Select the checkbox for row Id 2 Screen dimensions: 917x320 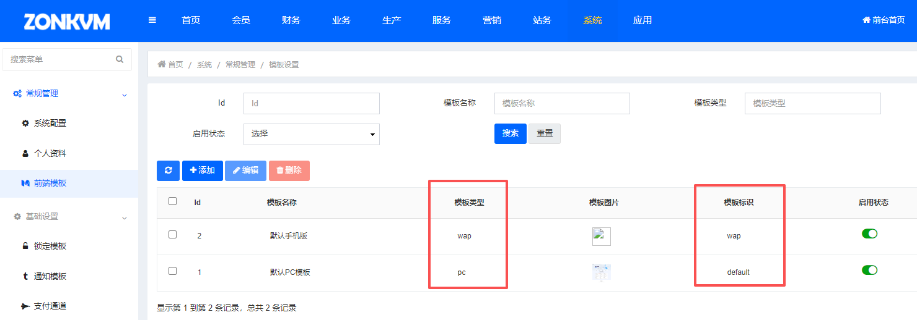pos(173,234)
